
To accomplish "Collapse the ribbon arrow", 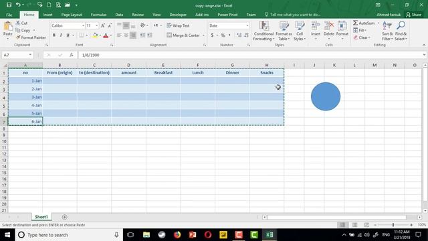I will coord(424,45).
